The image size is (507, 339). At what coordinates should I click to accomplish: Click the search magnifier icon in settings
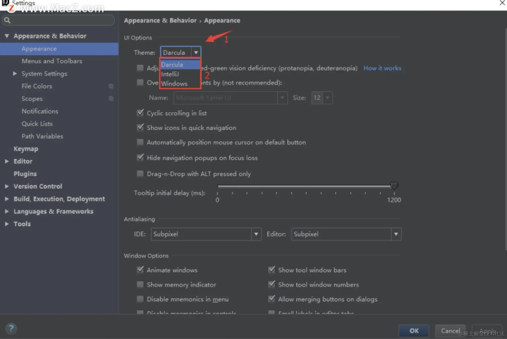(x=7, y=20)
